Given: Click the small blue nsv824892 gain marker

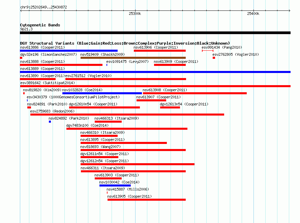Looking at the screenshot, I should coord(50,122).
